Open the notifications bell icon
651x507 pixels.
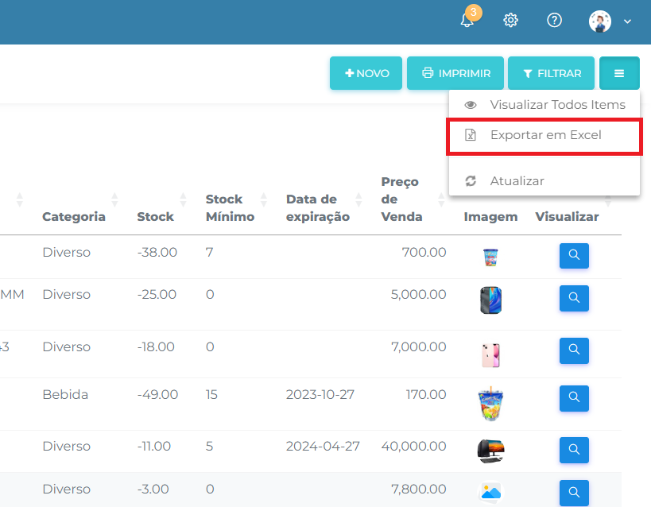[x=467, y=21]
